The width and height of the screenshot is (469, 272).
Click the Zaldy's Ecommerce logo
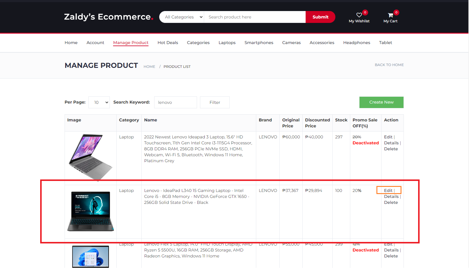pos(109,17)
